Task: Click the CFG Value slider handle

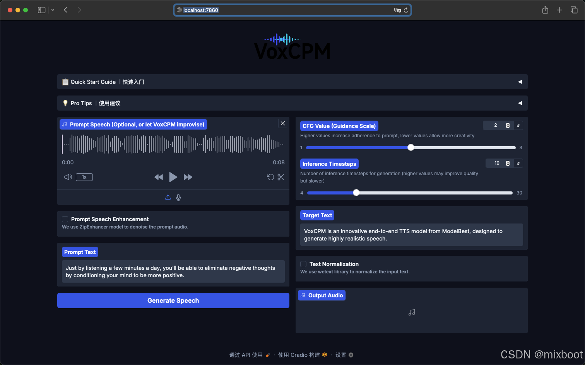Action: tap(411, 147)
